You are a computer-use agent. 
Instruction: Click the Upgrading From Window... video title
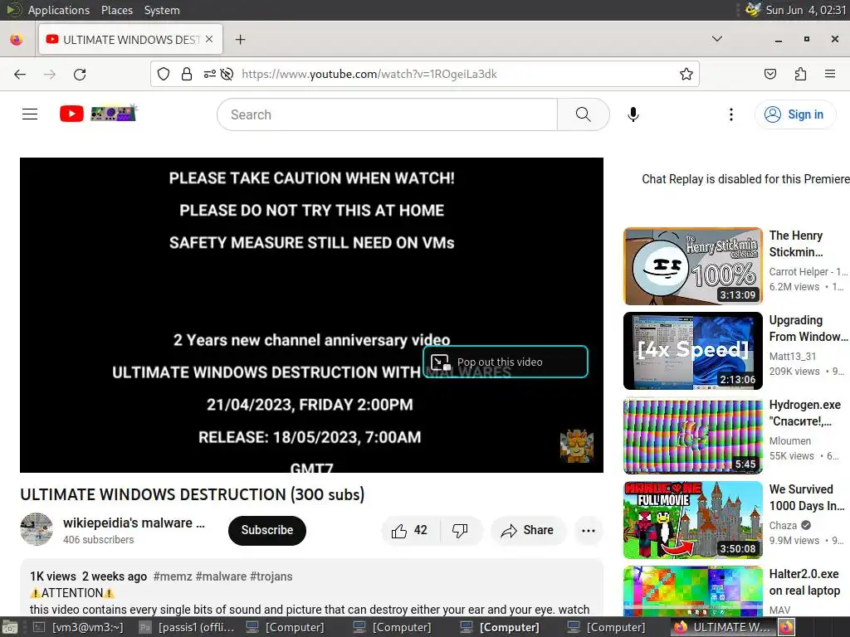point(808,328)
